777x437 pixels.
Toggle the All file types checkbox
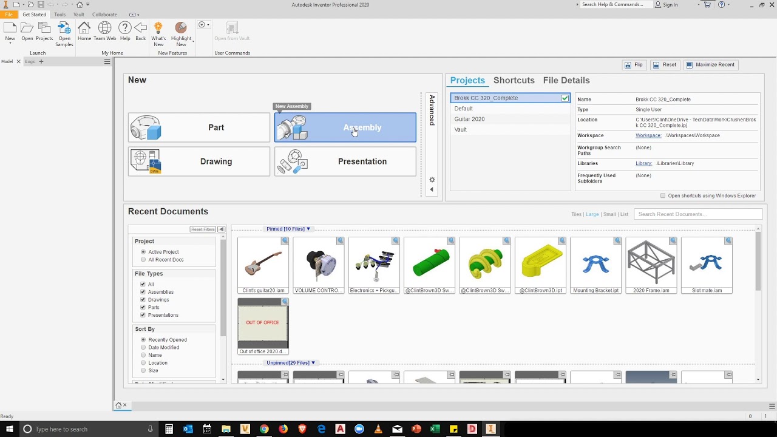(x=143, y=284)
